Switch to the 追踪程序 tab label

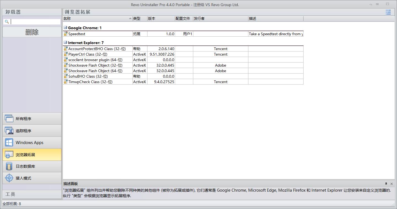[23, 131]
